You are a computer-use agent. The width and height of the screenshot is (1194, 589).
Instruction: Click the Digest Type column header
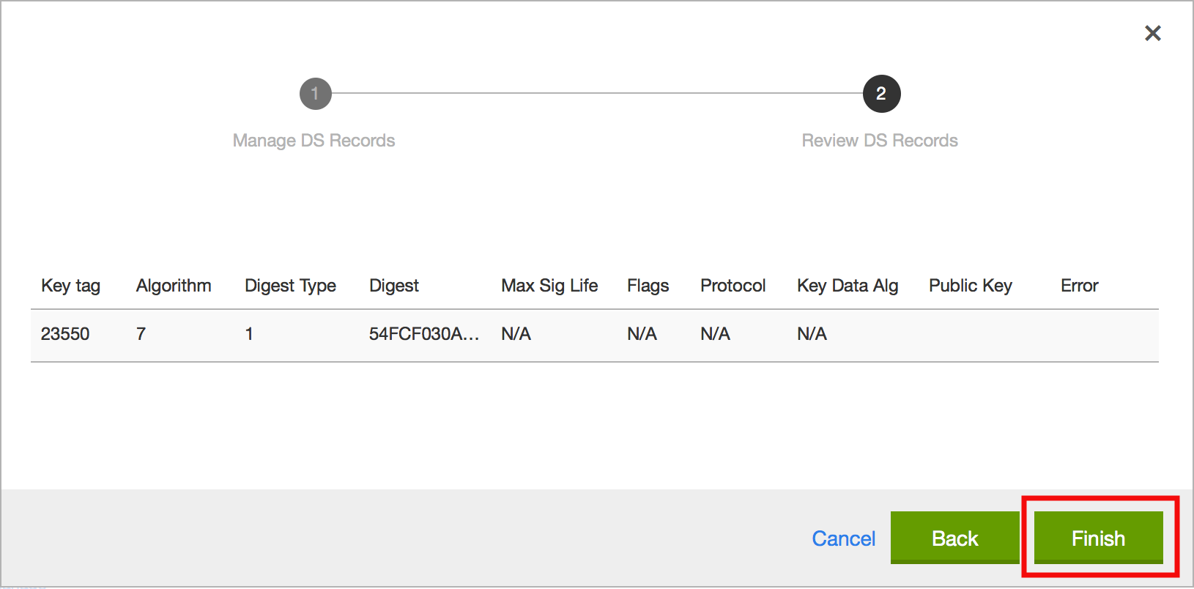coord(290,286)
